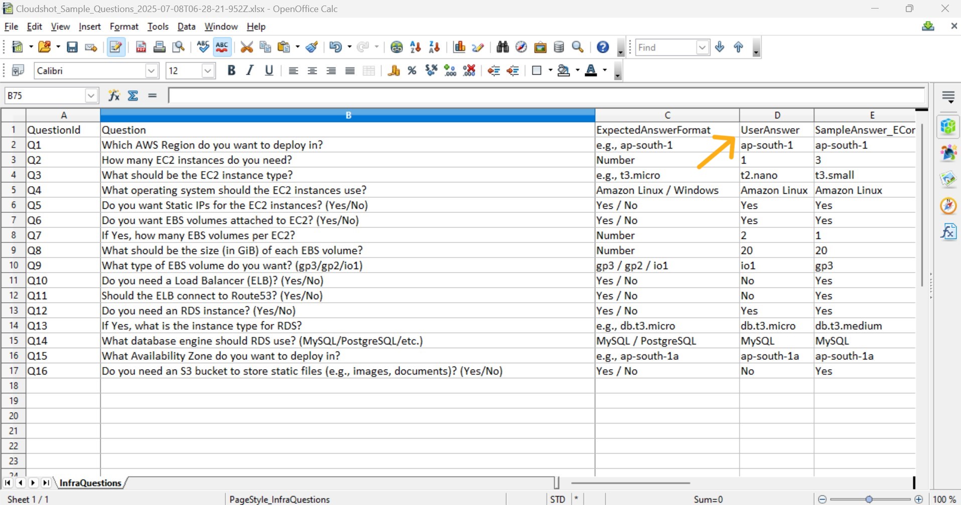Click the Save document icon
This screenshot has height=505, width=961.
[x=72, y=47]
